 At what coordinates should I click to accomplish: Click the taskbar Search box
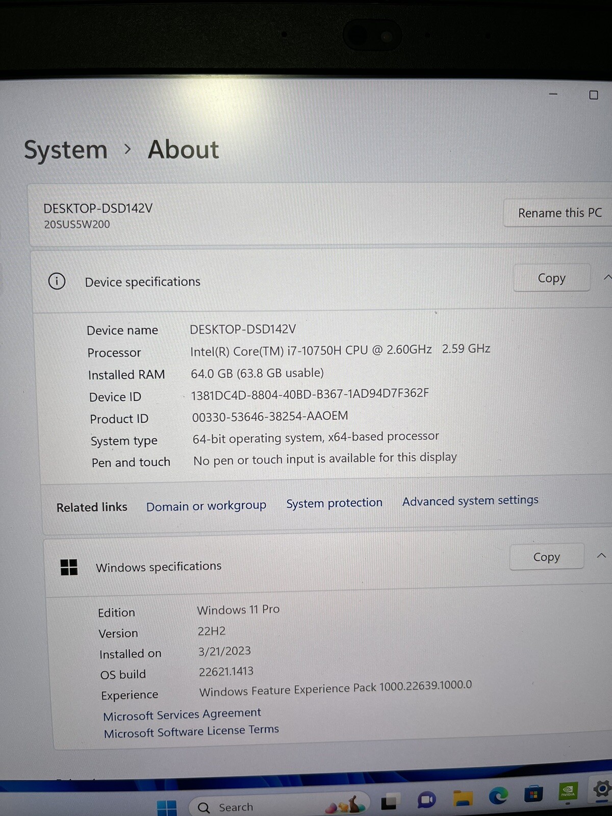click(x=279, y=806)
